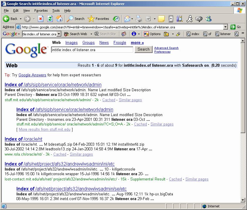Find word 'listener' toolbar button

[x=223, y=34]
